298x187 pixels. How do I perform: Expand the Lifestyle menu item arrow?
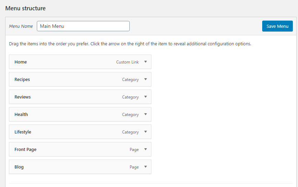click(146, 132)
